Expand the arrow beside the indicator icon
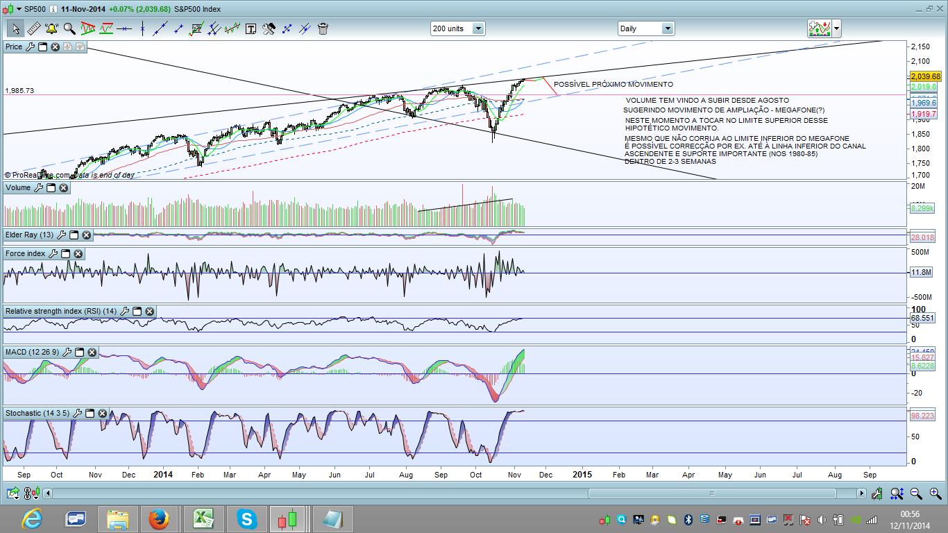The width and height of the screenshot is (948, 533). click(837, 28)
